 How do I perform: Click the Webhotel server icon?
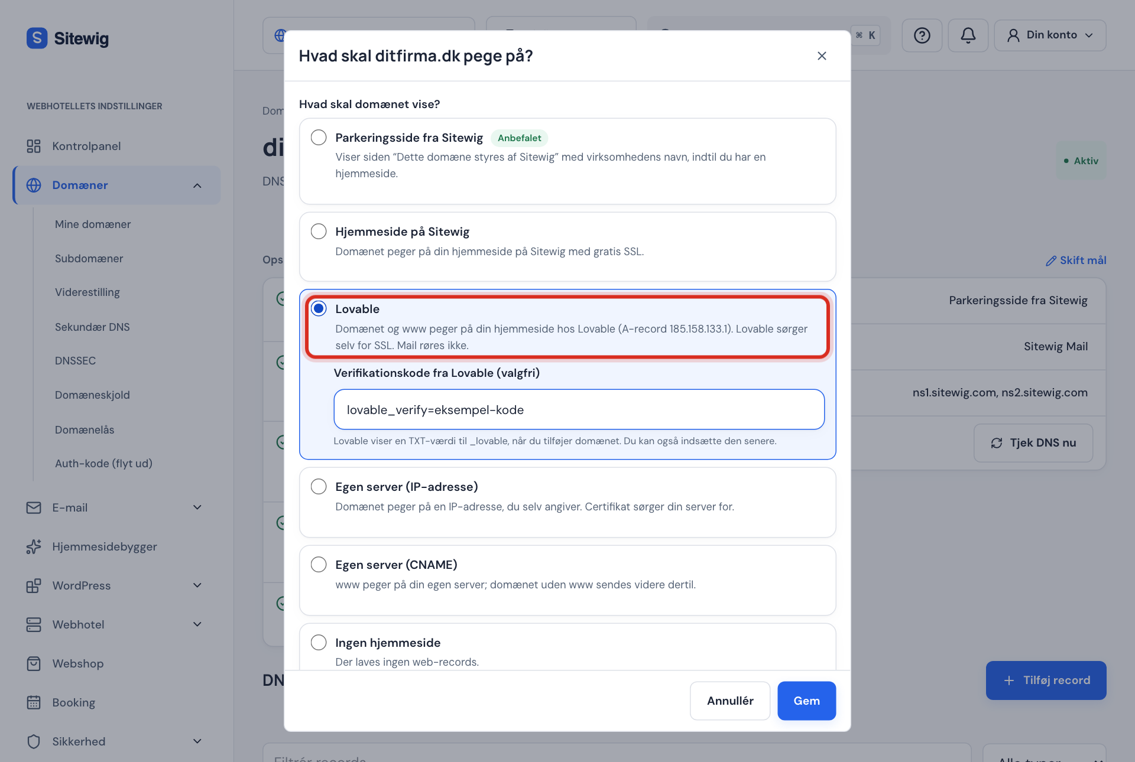click(34, 624)
